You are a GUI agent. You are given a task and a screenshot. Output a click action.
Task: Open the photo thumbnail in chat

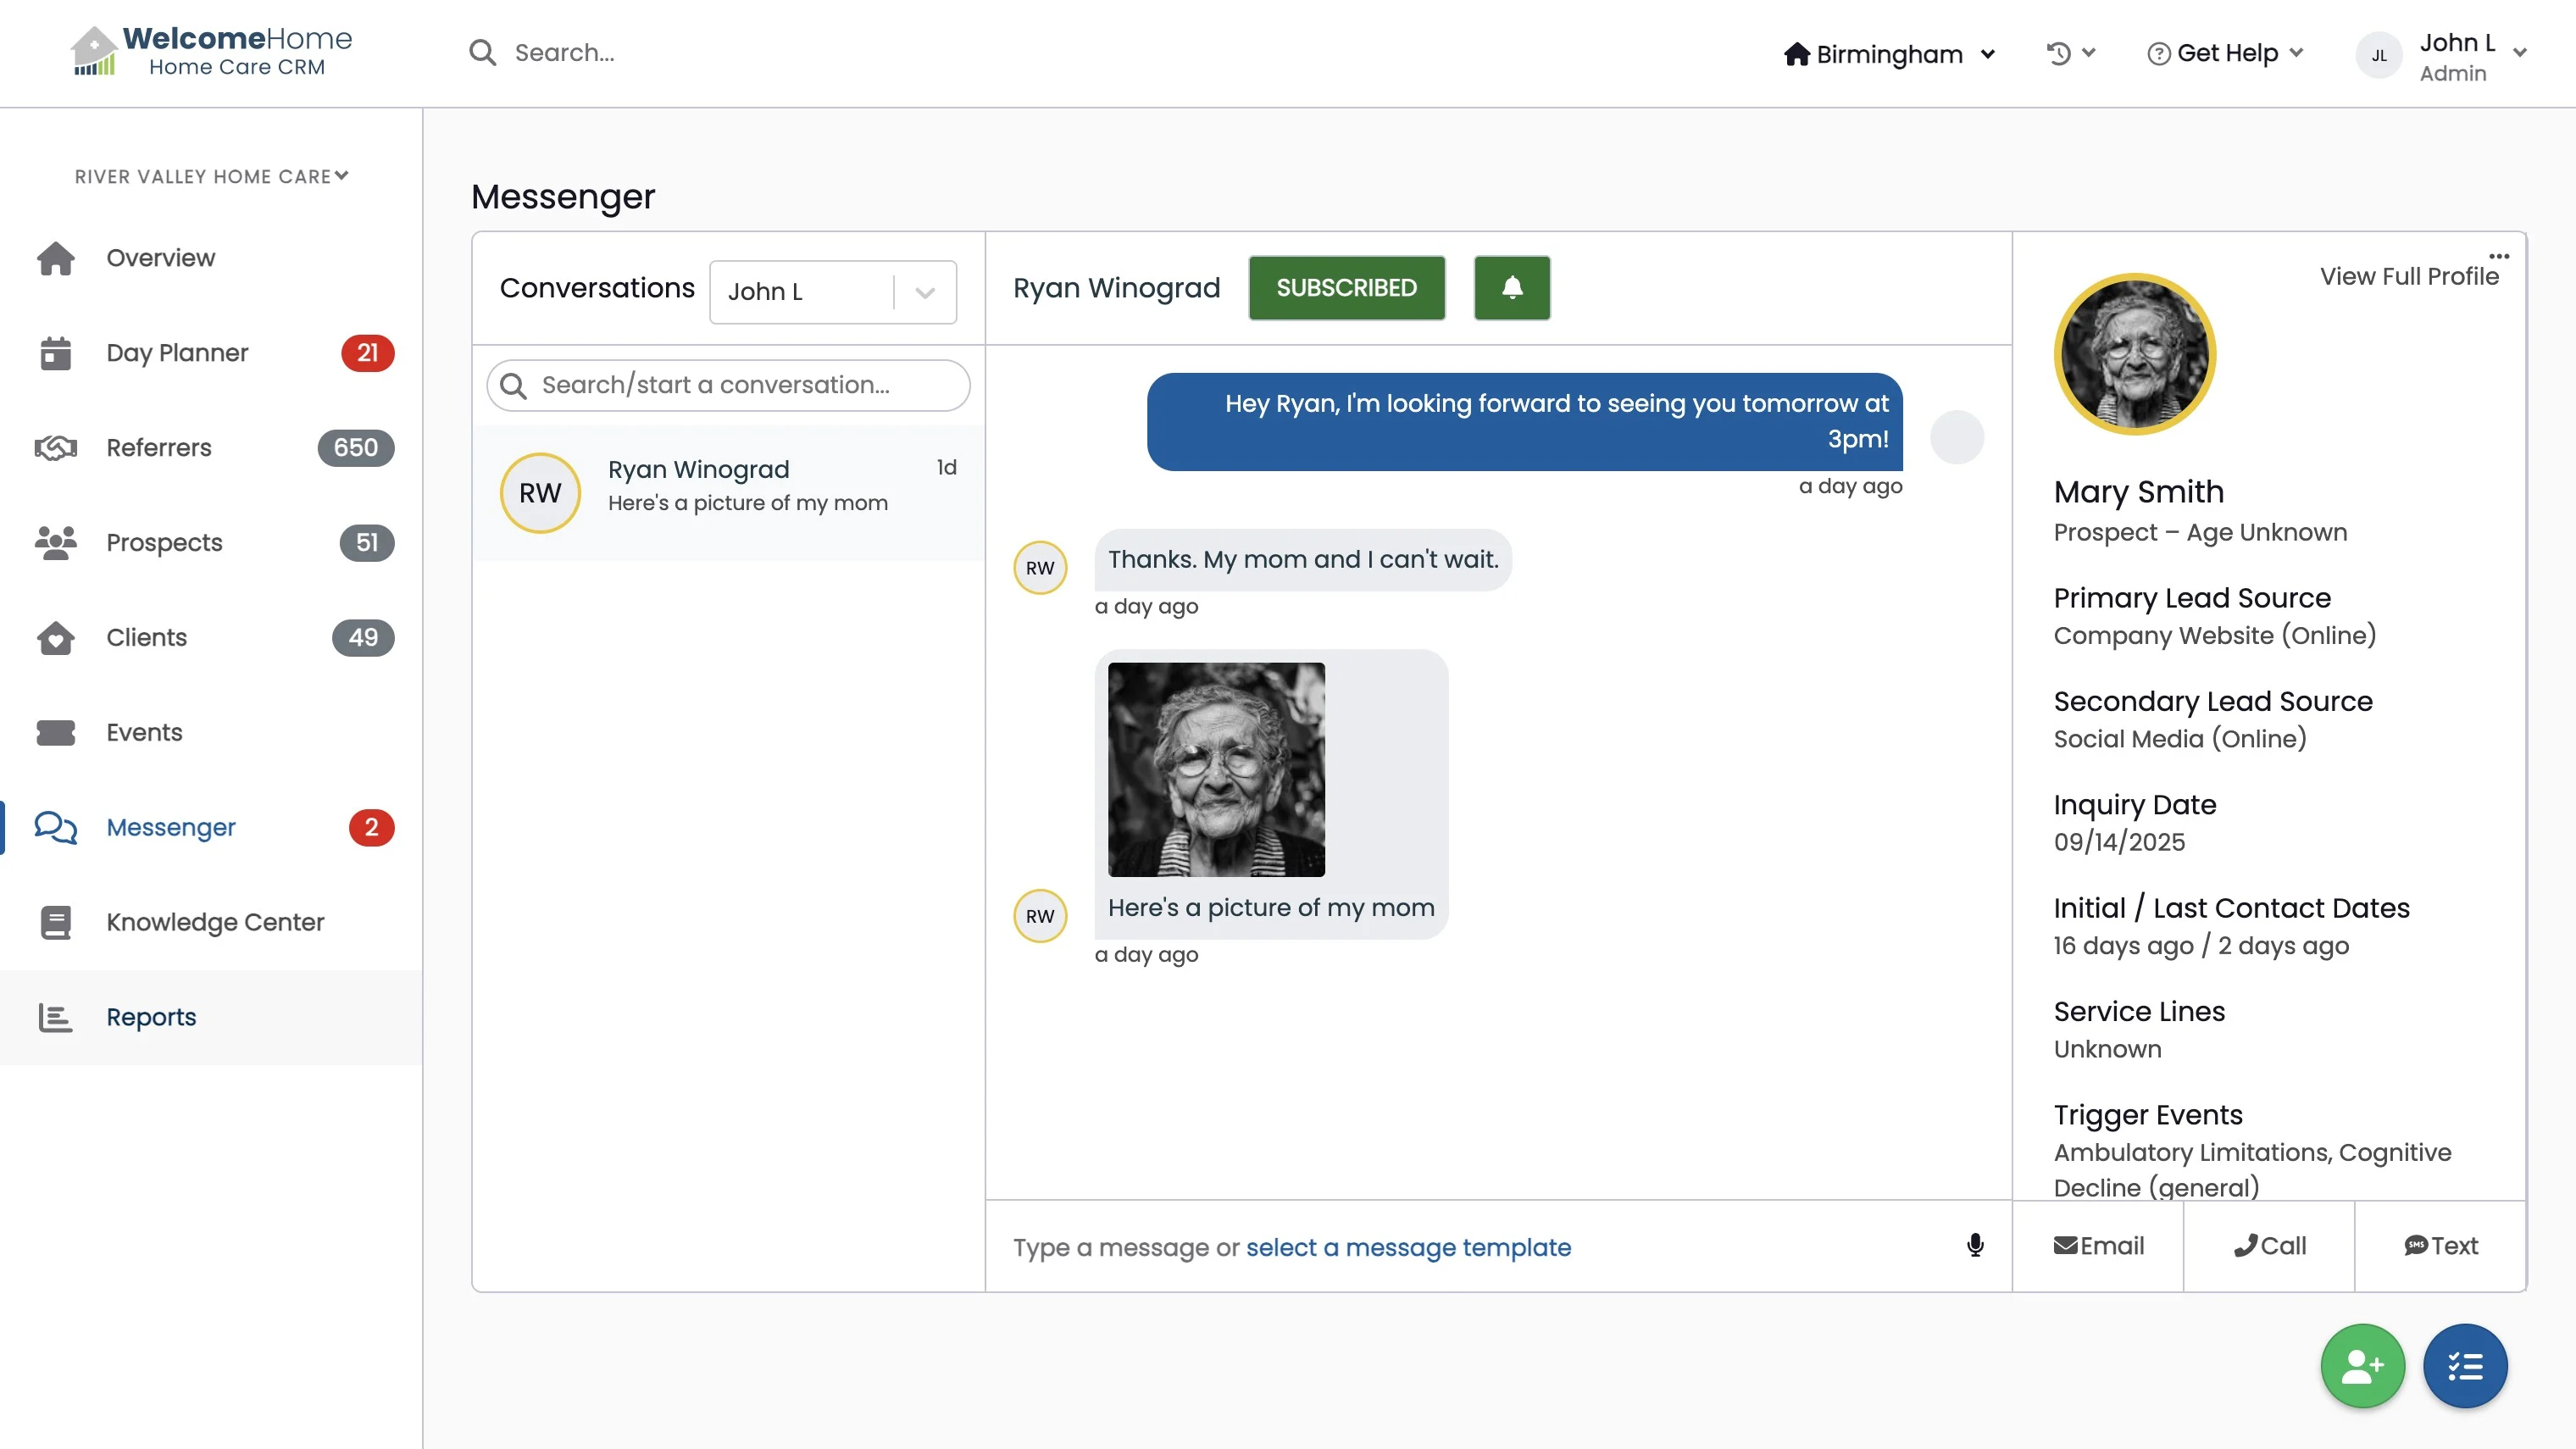(x=1216, y=769)
